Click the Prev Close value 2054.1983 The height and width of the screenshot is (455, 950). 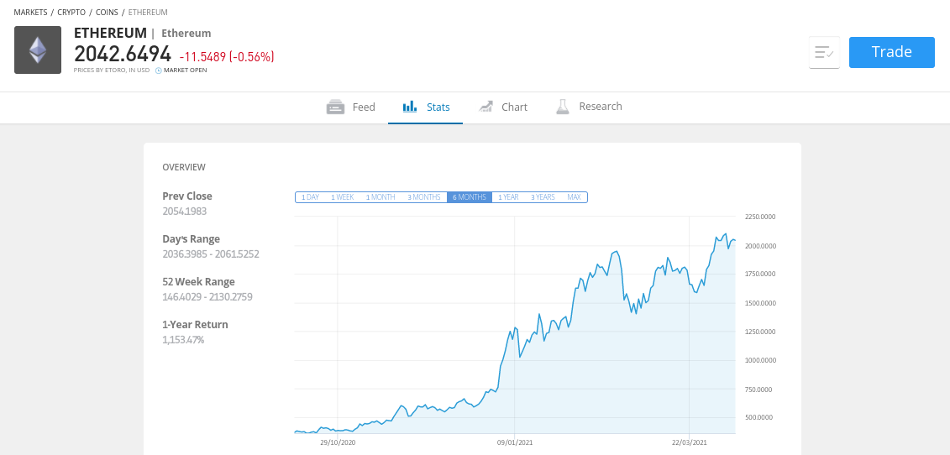(185, 212)
